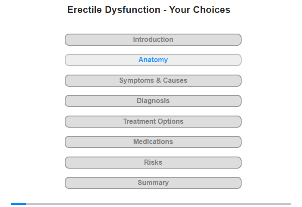The height and width of the screenshot is (207, 302).
Task: Click the word 'Symptoms' in third button
Action: (137, 81)
